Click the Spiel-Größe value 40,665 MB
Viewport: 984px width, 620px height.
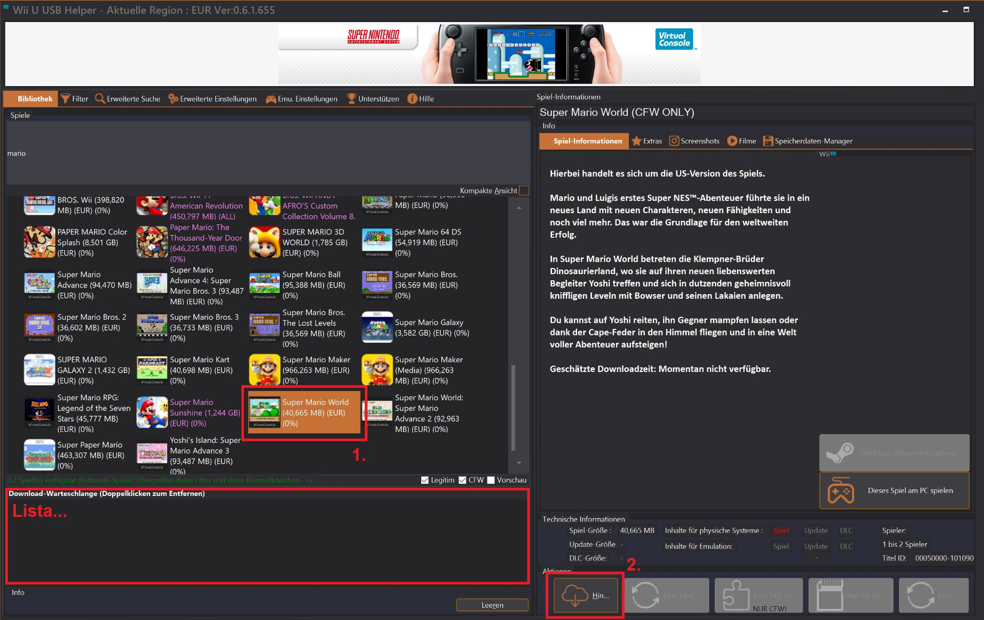coord(637,530)
